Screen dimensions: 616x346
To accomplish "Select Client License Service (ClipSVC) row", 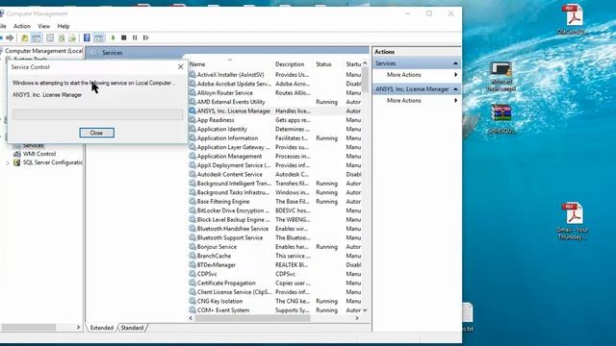I will pyautogui.click(x=275, y=292).
